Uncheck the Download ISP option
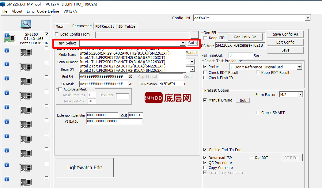322x188 pixels. (x=205, y=158)
